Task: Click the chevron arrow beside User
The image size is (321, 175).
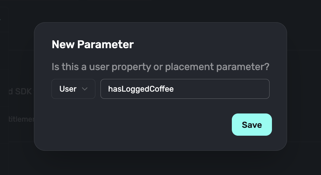Action: coord(85,89)
